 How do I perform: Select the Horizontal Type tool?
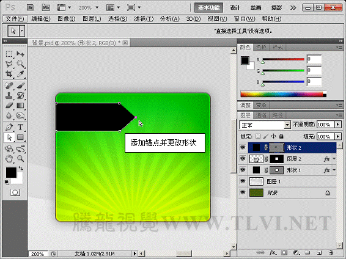[20, 127]
